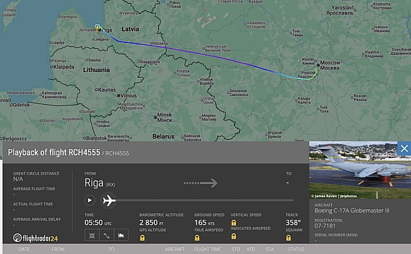The height and width of the screenshot is (254, 411).
Task: Click the Klaipeda label on the map
Action: 64,67
